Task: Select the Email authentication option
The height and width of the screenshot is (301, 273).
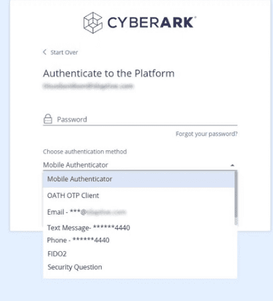Action: pos(139,212)
